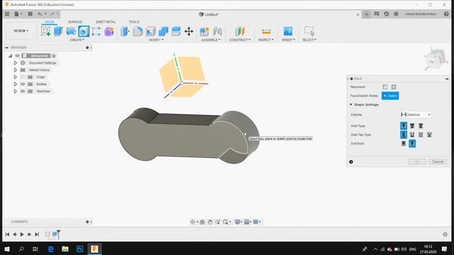This screenshot has height=255, width=454.
Task: Click the Insert image icon
Action: point(288,31)
